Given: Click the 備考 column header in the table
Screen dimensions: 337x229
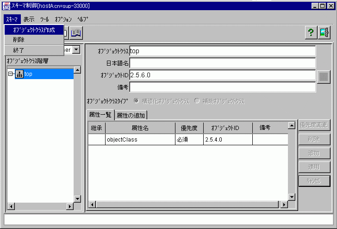Looking at the screenshot, I should tap(270, 128).
